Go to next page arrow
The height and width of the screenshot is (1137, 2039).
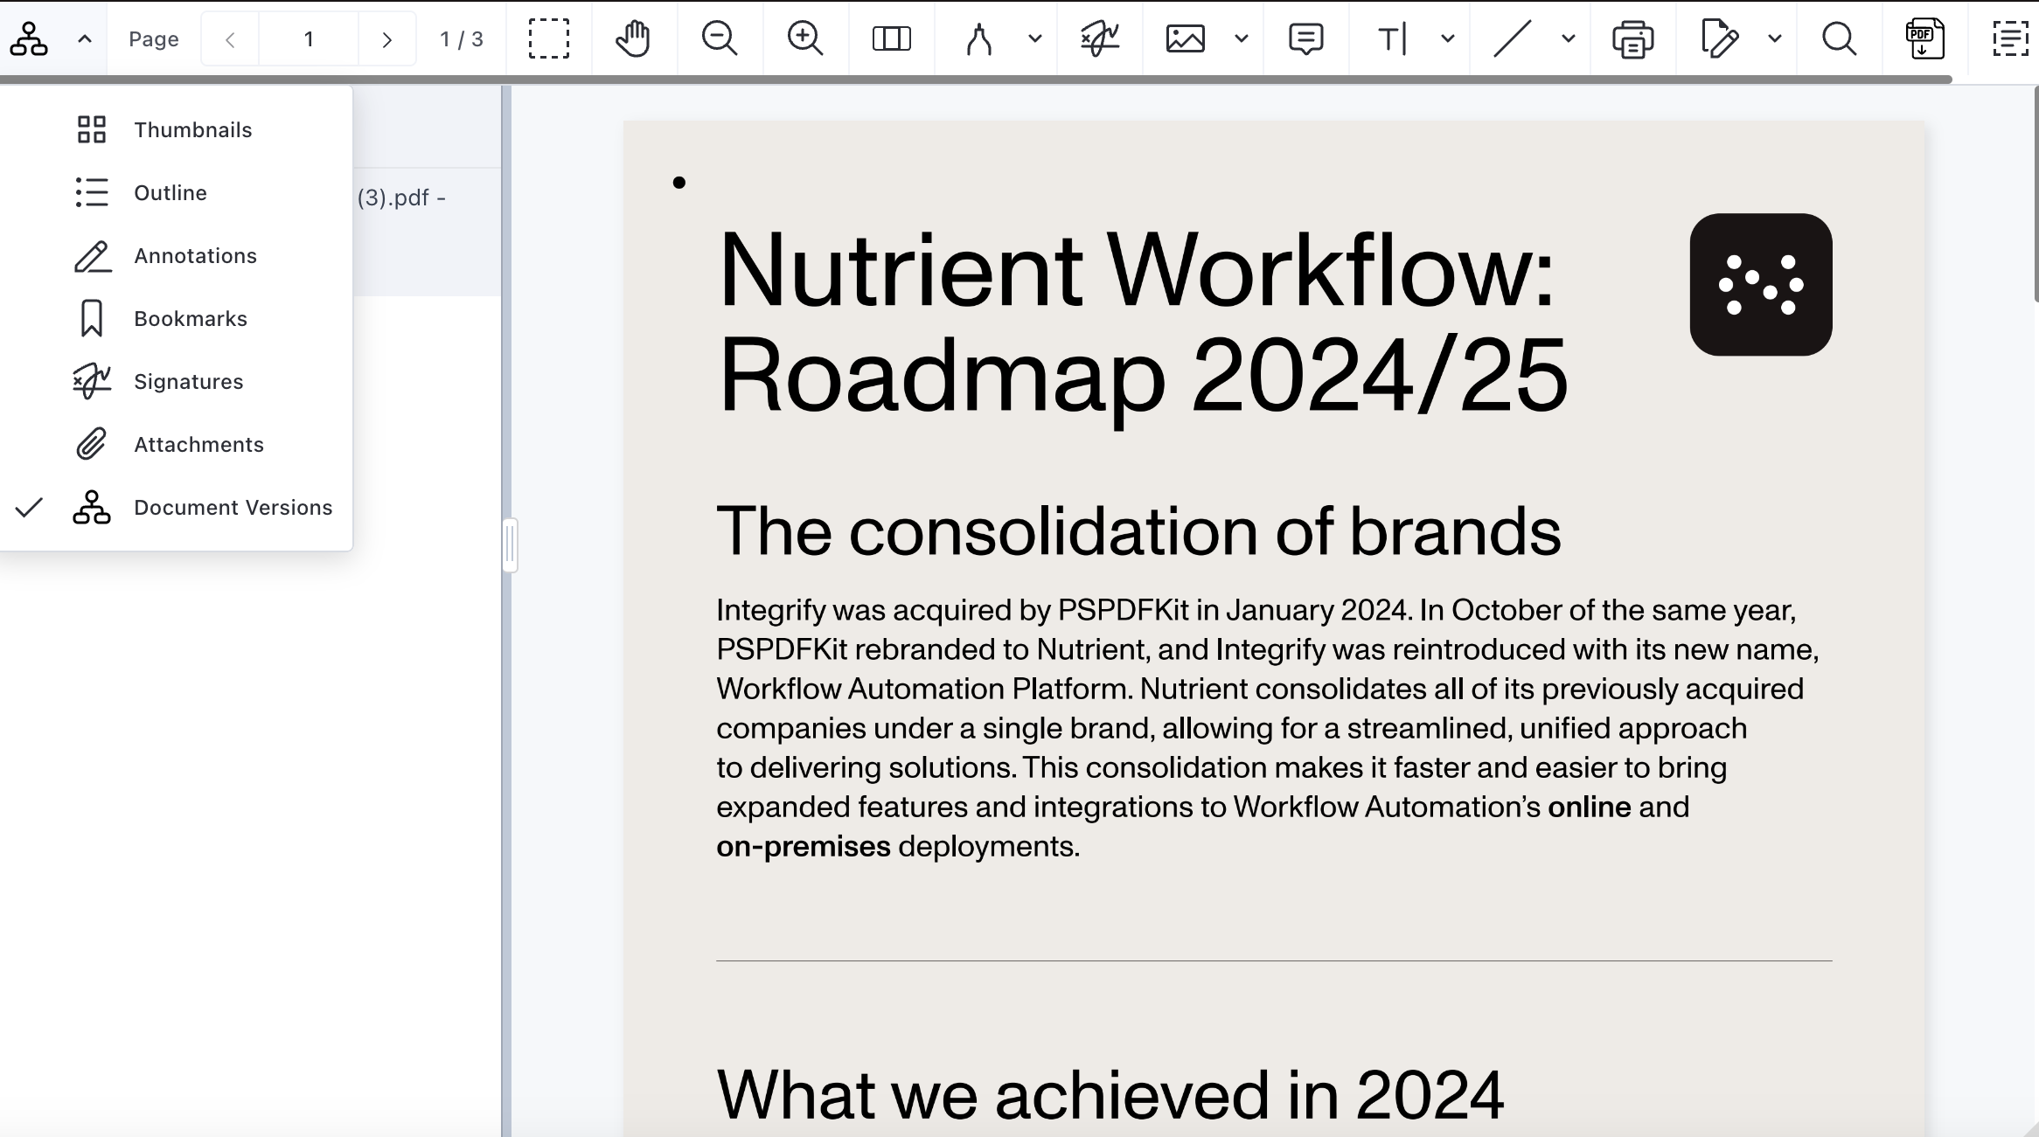386,39
